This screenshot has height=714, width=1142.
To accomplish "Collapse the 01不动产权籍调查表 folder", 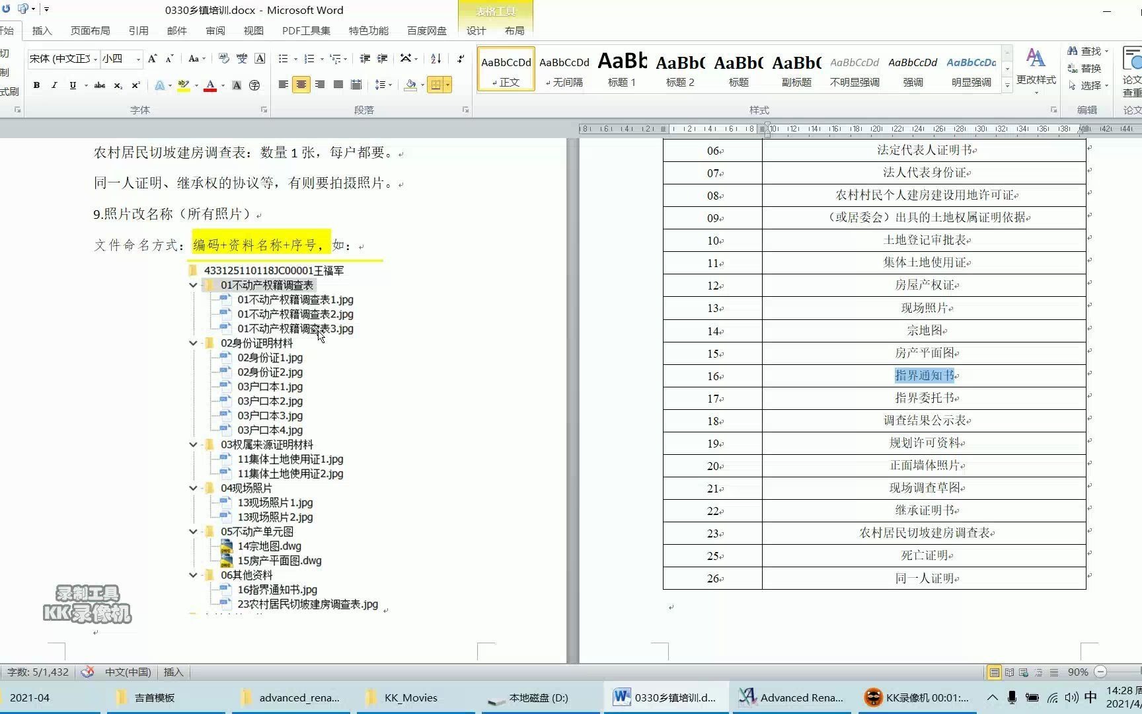I will 193,286.
